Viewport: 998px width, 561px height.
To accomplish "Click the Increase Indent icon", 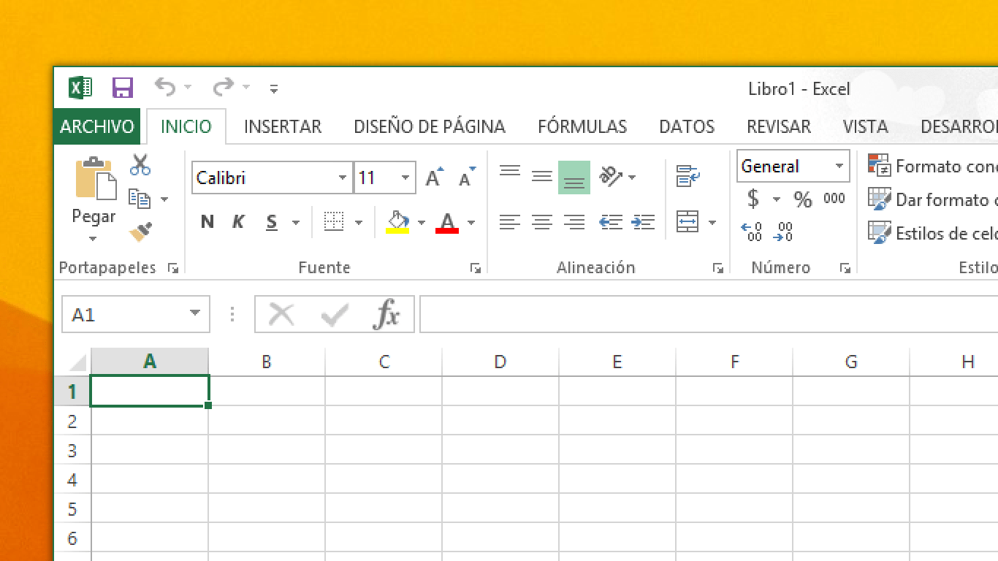I will coord(643,222).
